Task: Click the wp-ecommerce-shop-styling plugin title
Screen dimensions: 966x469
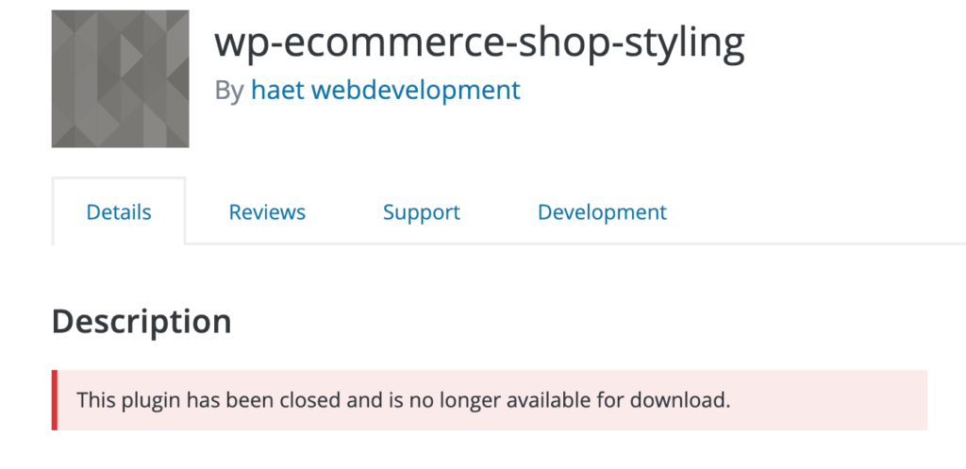Action: pyautogui.click(x=479, y=43)
